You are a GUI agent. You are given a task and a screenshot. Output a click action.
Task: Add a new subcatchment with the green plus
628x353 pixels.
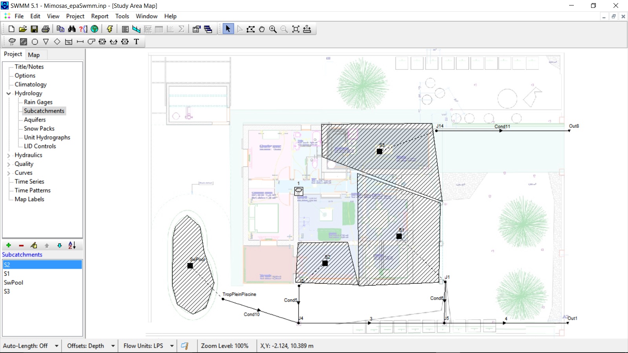tap(9, 246)
